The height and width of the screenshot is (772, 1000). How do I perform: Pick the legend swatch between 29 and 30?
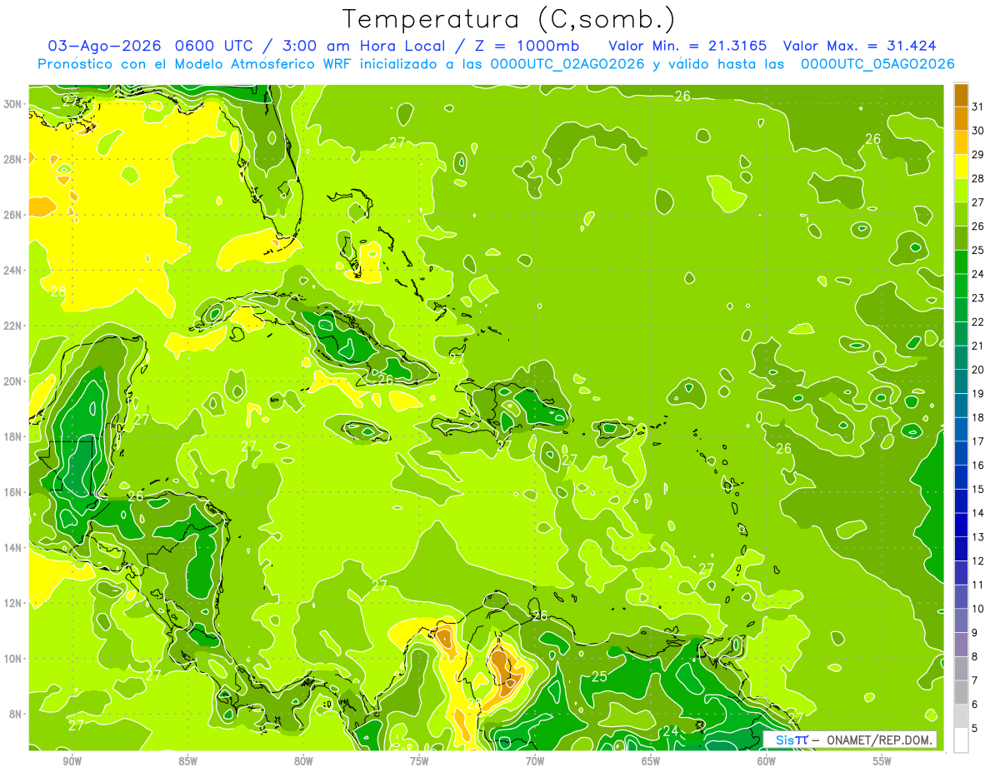(961, 142)
